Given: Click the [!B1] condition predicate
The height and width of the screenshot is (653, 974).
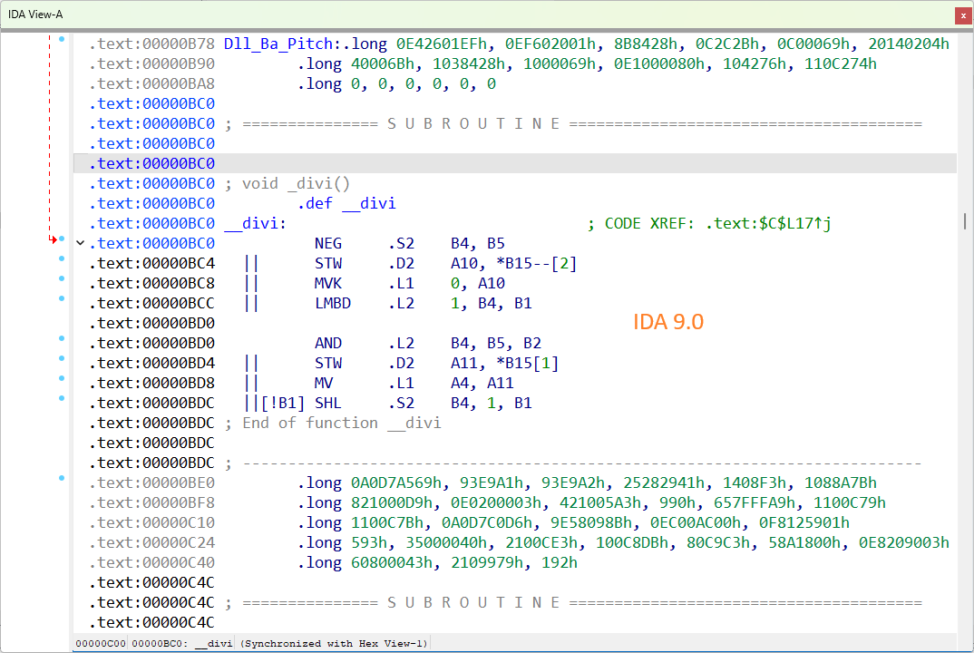Looking at the screenshot, I should coord(283,404).
